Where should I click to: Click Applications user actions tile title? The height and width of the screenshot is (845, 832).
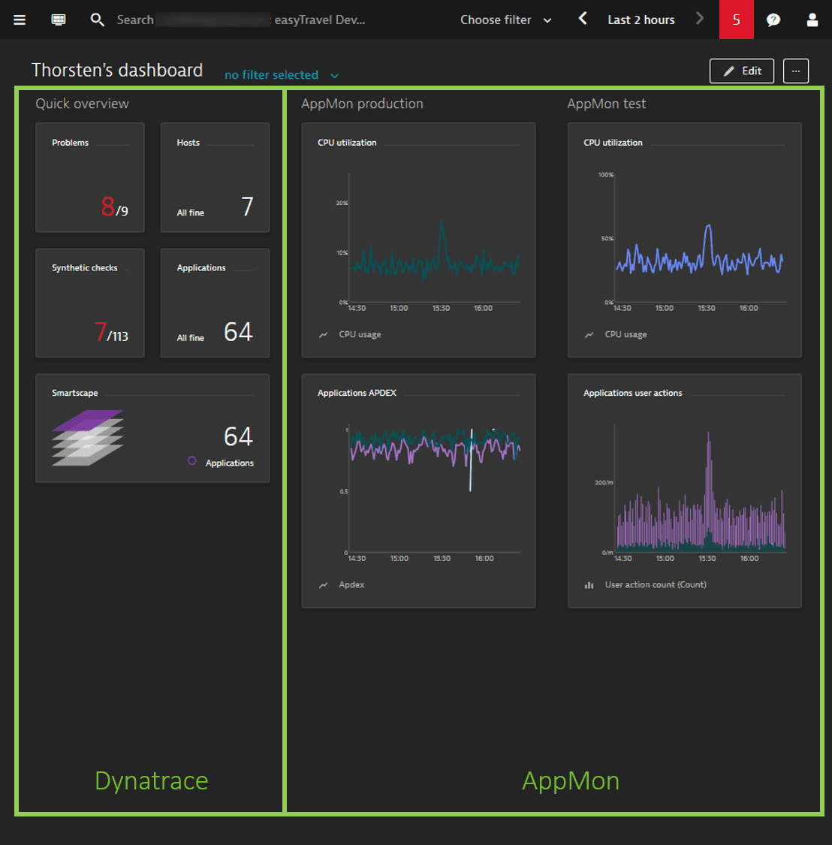coord(632,393)
